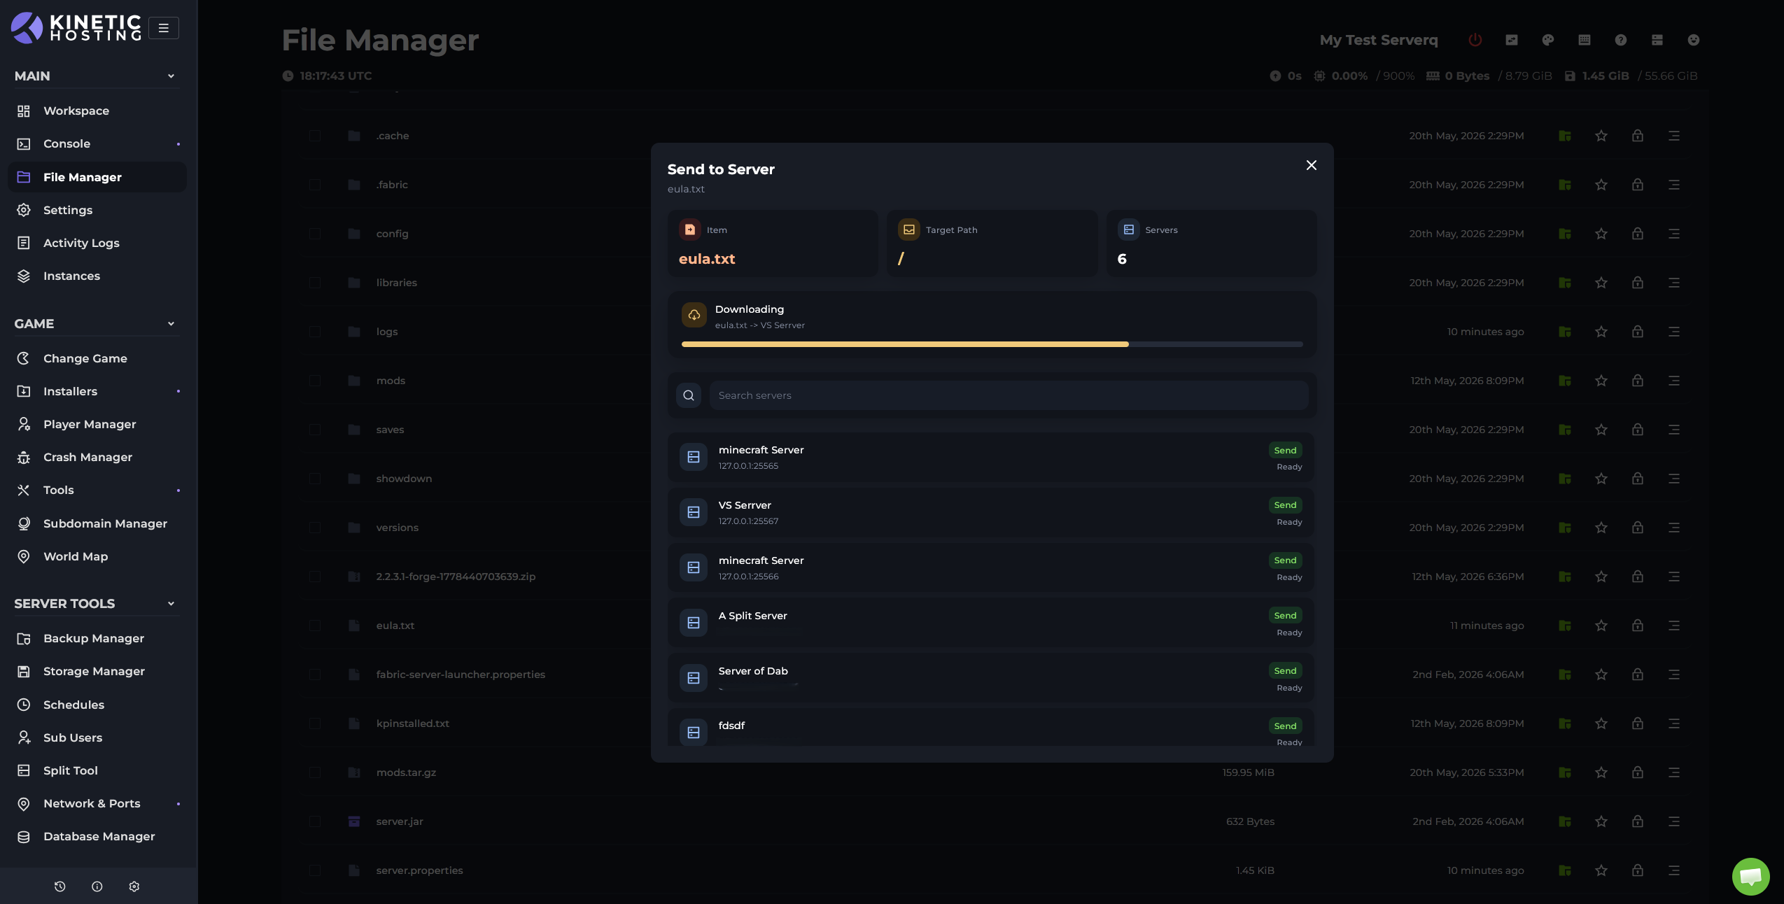Open the mods.tar.gz file
This screenshot has width=1784, height=904.
click(406, 772)
